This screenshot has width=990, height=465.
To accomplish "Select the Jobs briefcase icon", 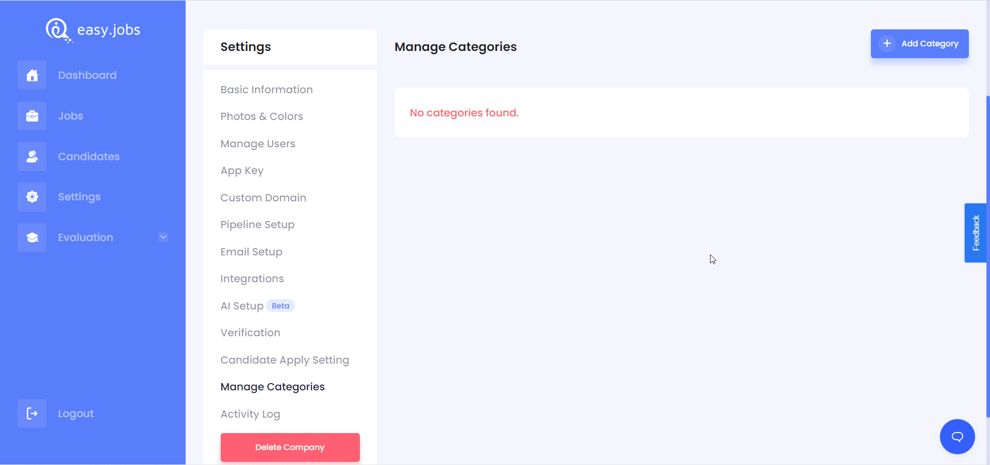I will pyautogui.click(x=31, y=116).
